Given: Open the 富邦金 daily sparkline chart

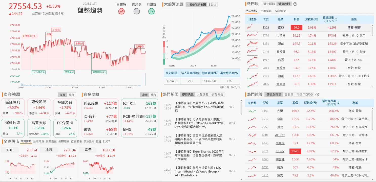Looking at the screenshot, I should click(252, 68).
